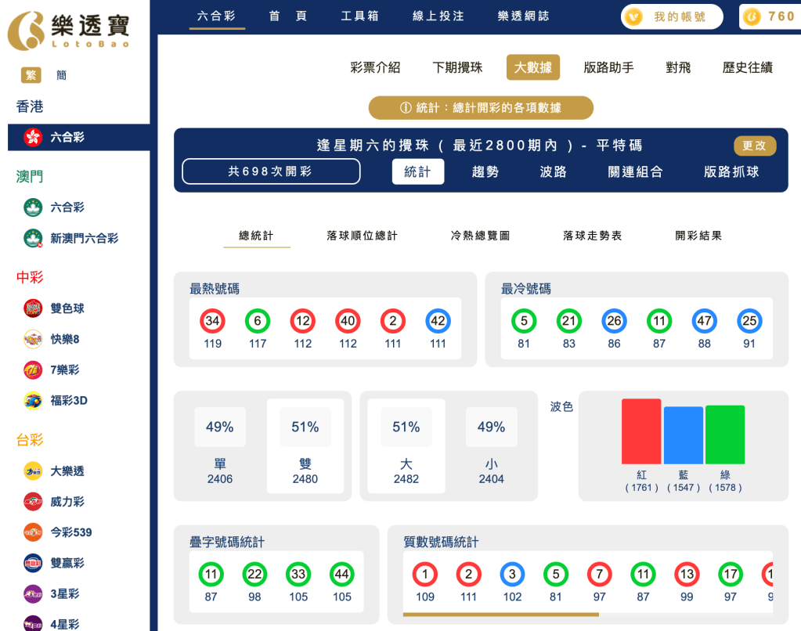Screen dimensions: 801x631
Task: Open the 波路 tab
Action: click(x=554, y=171)
